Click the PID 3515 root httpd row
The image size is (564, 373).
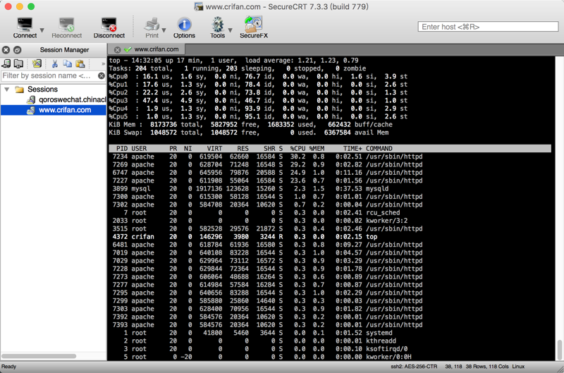point(267,228)
